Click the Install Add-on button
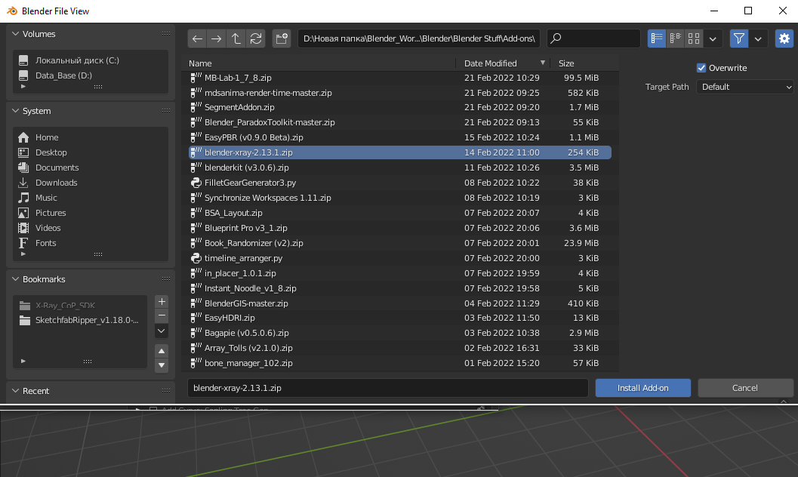Screen dimensions: 798x477 coord(642,388)
